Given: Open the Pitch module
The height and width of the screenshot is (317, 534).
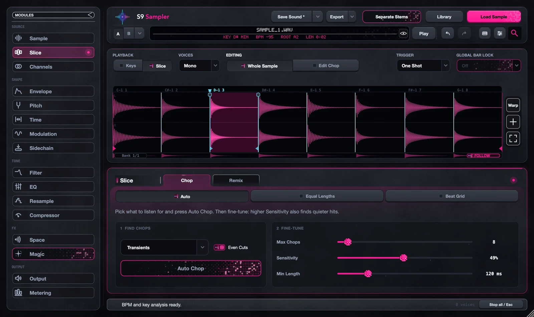Looking at the screenshot, I should pyautogui.click(x=53, y=105).
